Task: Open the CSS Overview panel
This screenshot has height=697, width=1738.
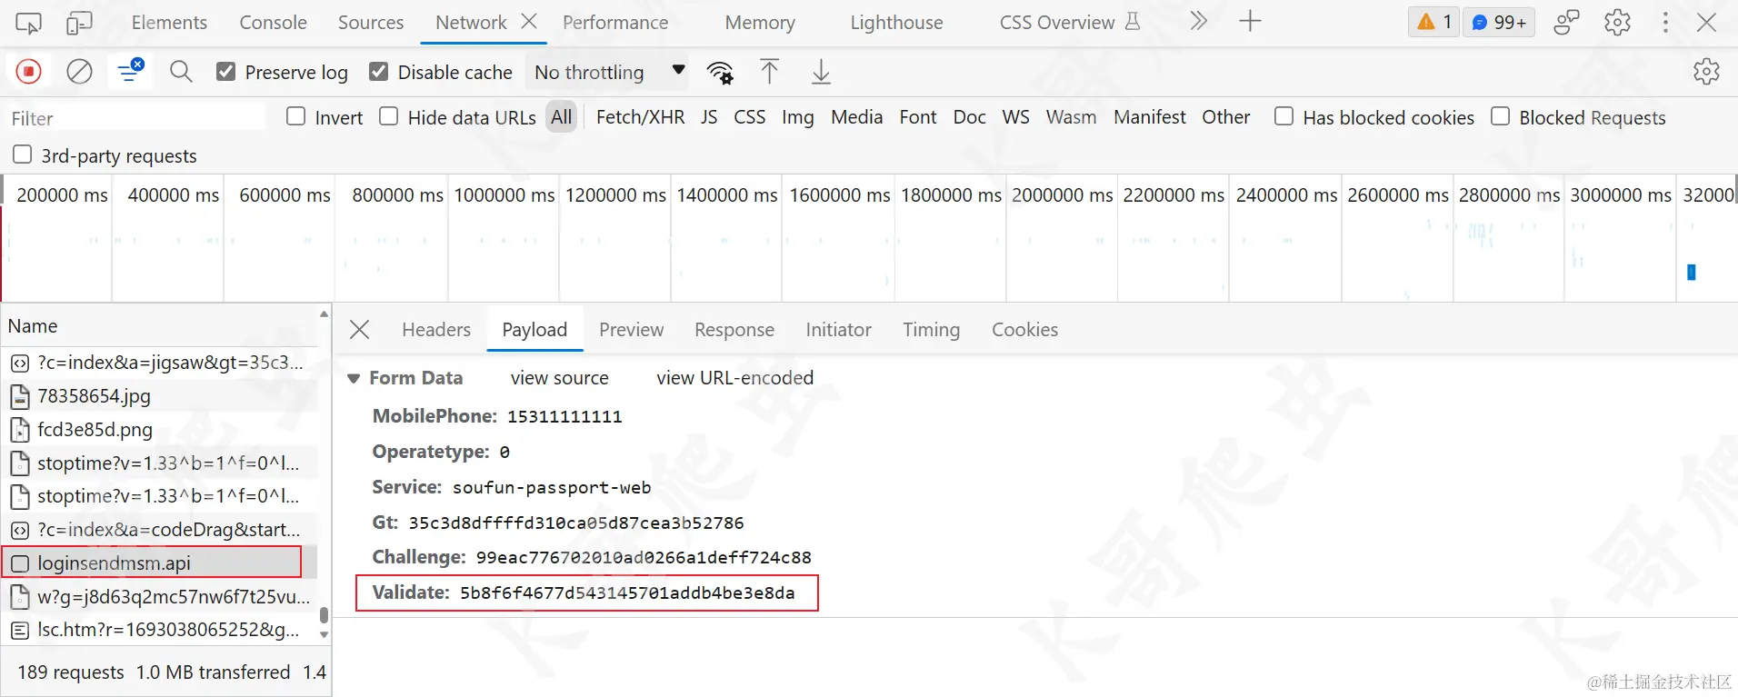Action: (x=1057, y=23)
